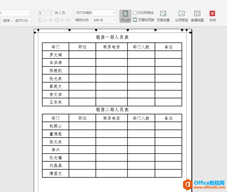Open 页眉和页脚 header and footer settings
The height and width of the screenshot is (192, 227).
pyautogui.click(x=144, y=20)
